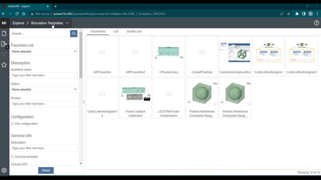This screenshot has height=180, width=321.
Task: Open the Status dropdown
Action: (x=44, y=89)
